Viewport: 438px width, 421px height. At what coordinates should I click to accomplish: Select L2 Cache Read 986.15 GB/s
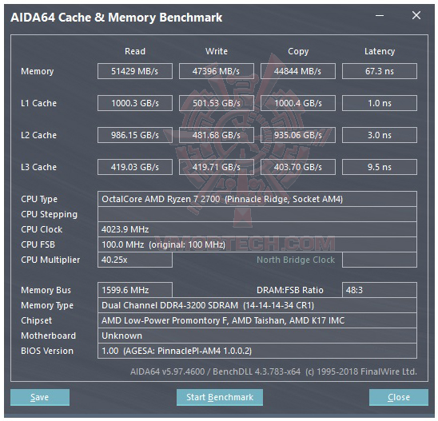pyautogui.click(x=135, y=135)
